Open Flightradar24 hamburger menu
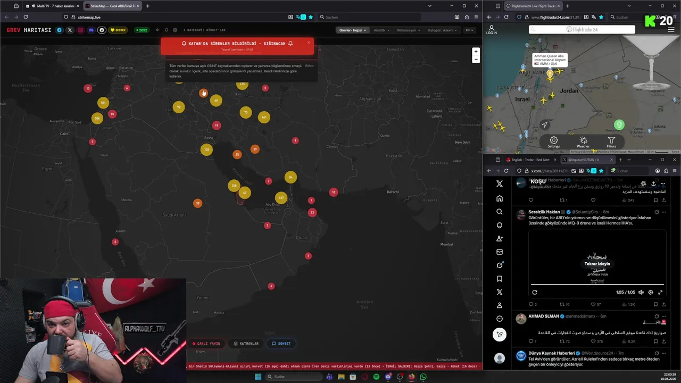The width and height of the screenshot is (681, 383). 671,30
